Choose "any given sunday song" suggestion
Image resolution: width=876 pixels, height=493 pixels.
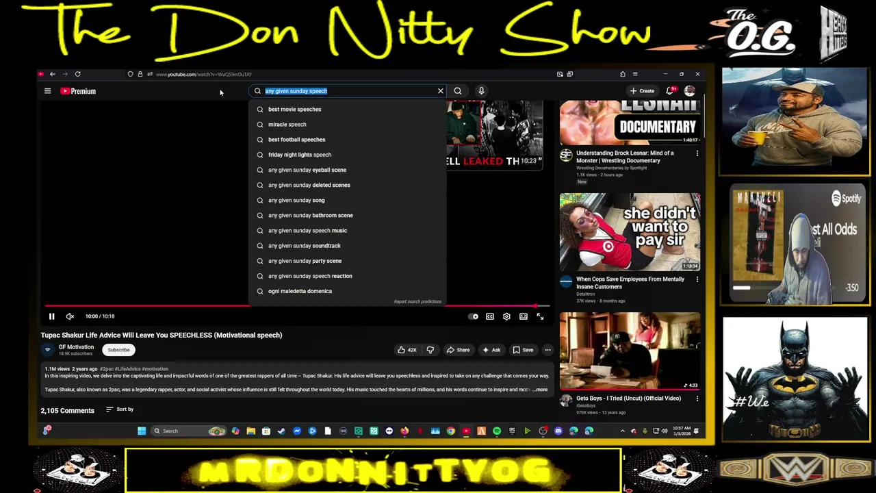tap(348, 200)
